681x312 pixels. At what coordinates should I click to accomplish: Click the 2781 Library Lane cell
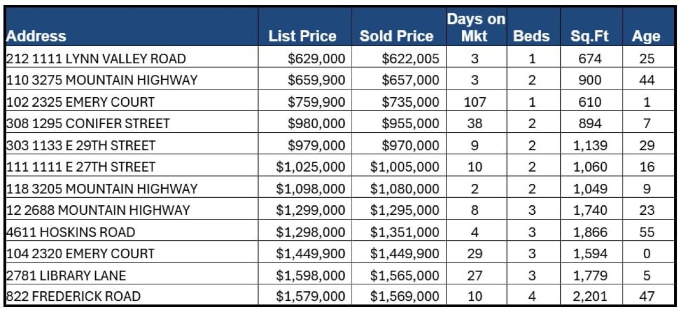click(66, 275)
